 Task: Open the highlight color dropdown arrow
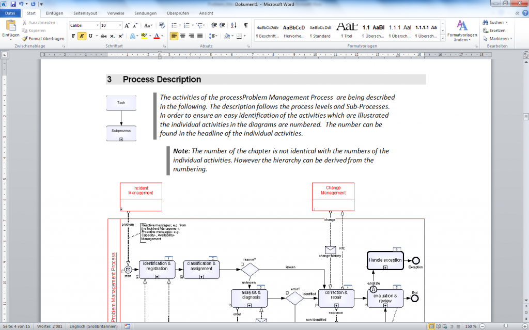(150, 36)
